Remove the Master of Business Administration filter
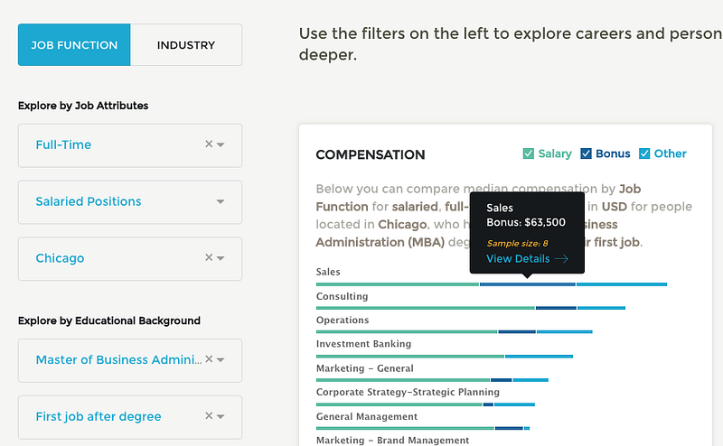This screenshot has width=723, height=446. pyautogui.click(x=209, y=359)
